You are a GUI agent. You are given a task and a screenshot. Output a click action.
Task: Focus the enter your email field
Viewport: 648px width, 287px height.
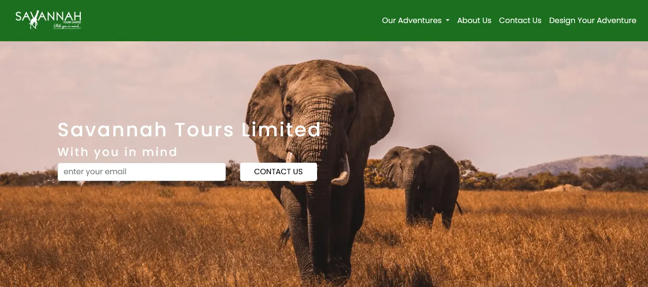(x=142, y=172)
